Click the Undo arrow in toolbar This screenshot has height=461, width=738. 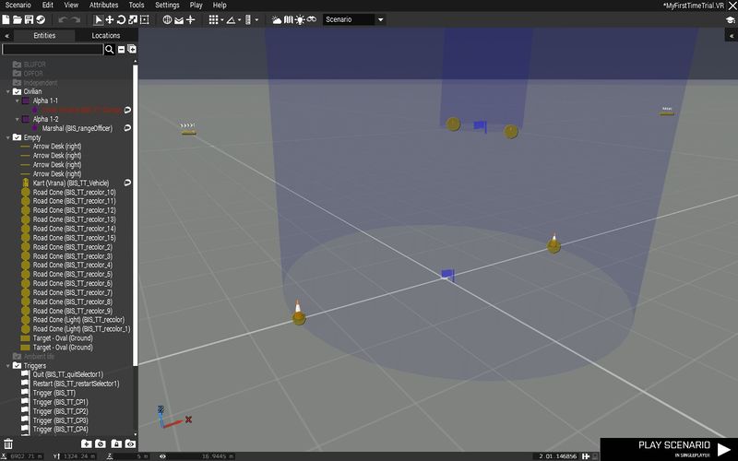click(63, 19)
